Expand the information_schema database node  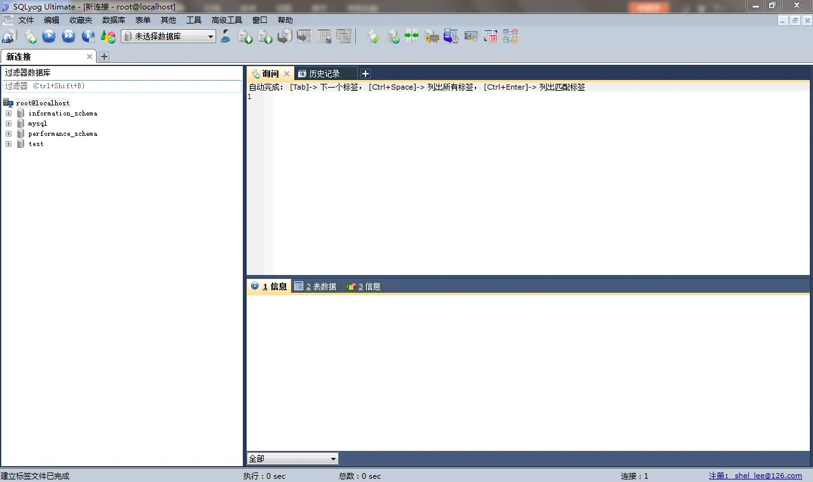pyautogui.click(x=9, y=114)
